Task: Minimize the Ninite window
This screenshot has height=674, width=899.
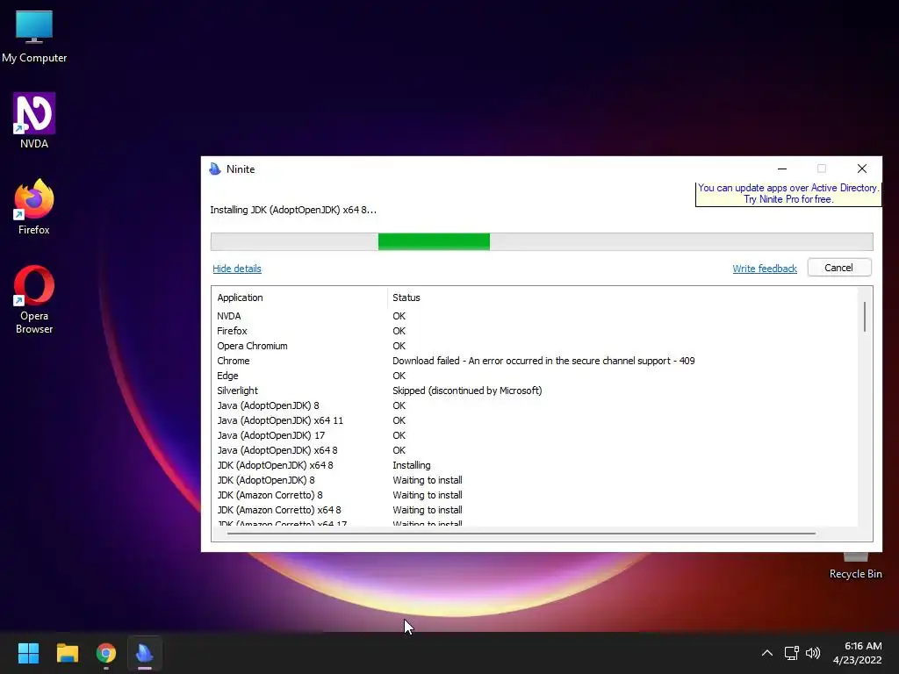Action: [x=782, y=168]
